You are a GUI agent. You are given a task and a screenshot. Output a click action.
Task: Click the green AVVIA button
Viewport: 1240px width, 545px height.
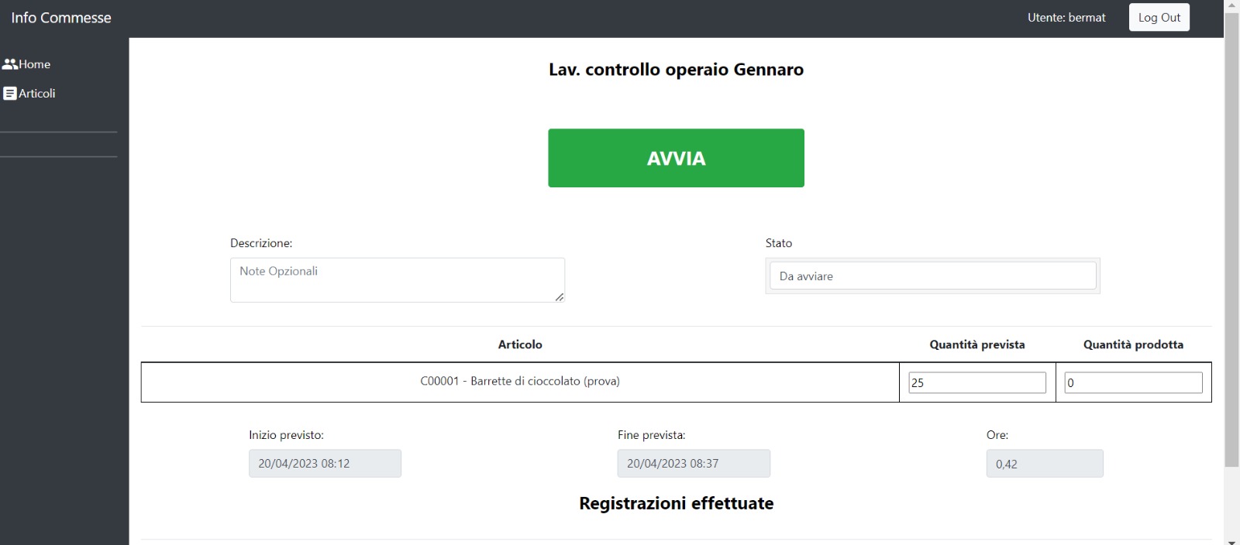click(676, 158)
